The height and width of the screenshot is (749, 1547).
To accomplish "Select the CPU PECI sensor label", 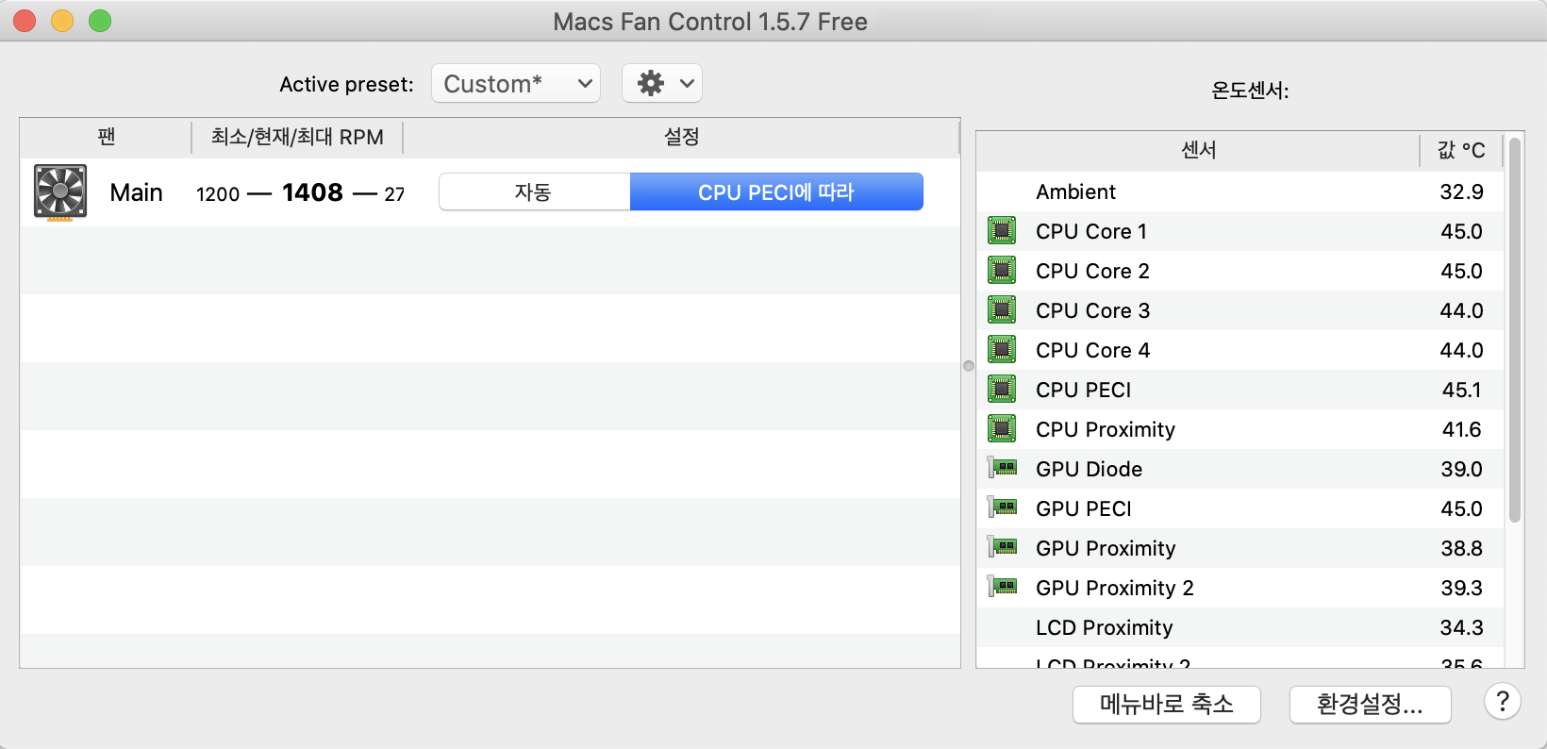I will (x=1083, y=390).
